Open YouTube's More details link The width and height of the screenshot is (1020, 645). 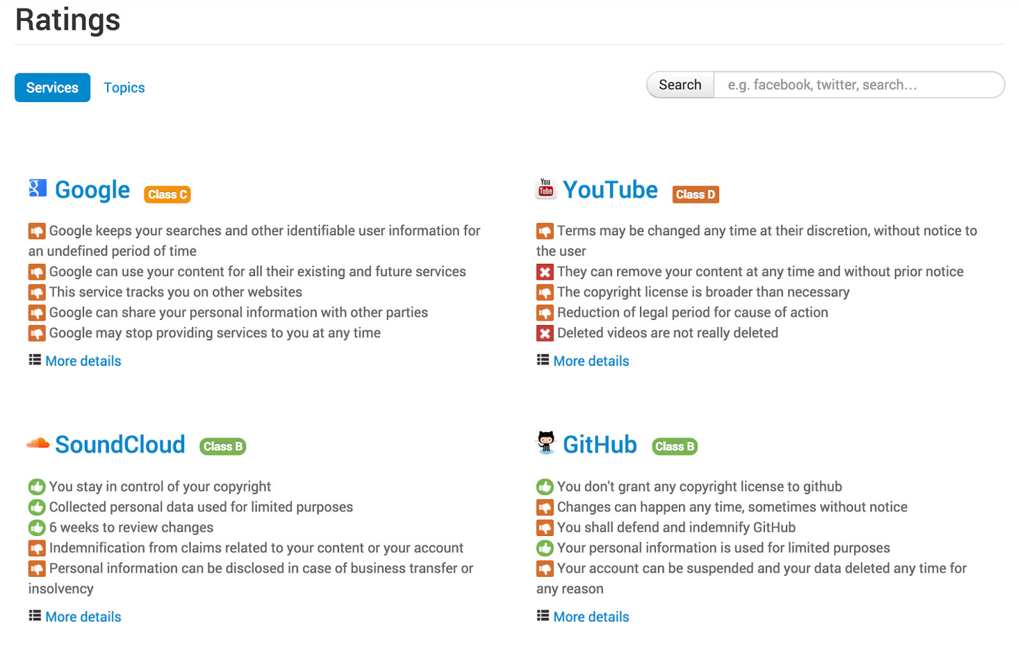pos(591,361)
